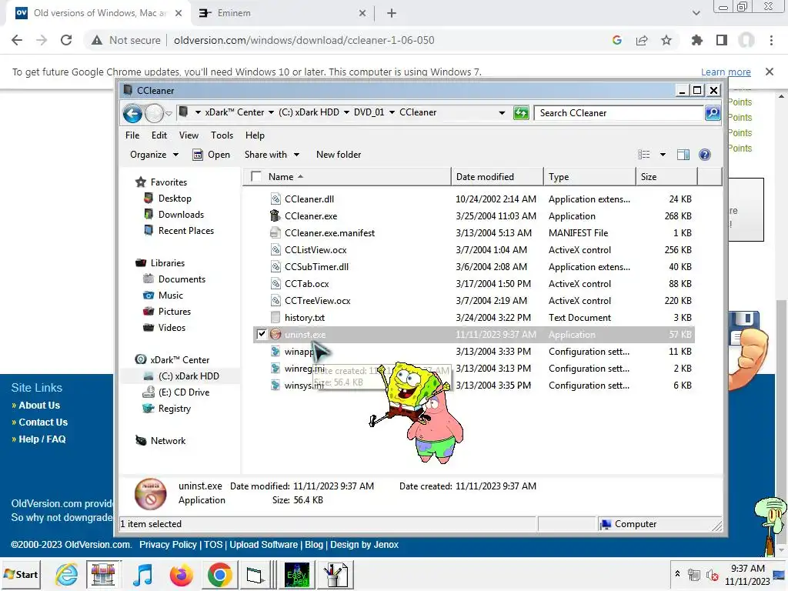Click the volume tray icon
Viewport: 788px width, 591px height.
pyautogui.click(x=712, y=574)
